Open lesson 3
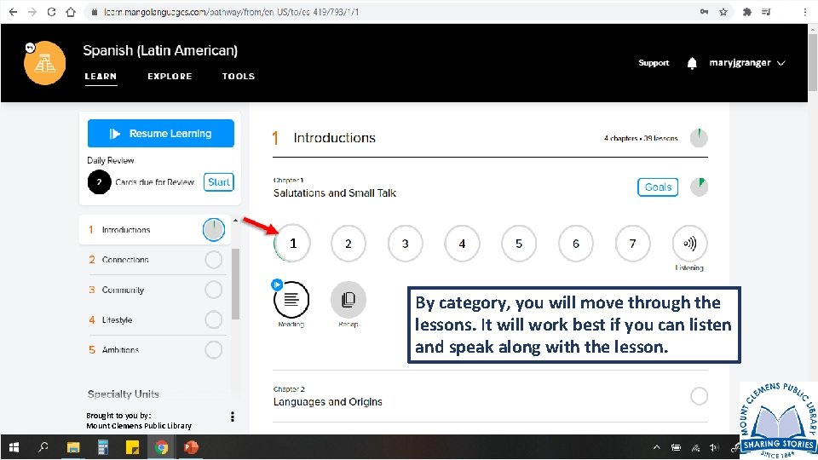 tap(406, 243)
